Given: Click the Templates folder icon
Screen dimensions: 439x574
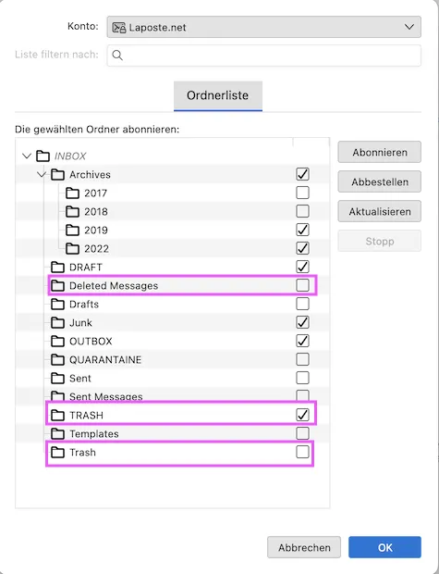Looking at the screenshot, I should coord(57,434).
